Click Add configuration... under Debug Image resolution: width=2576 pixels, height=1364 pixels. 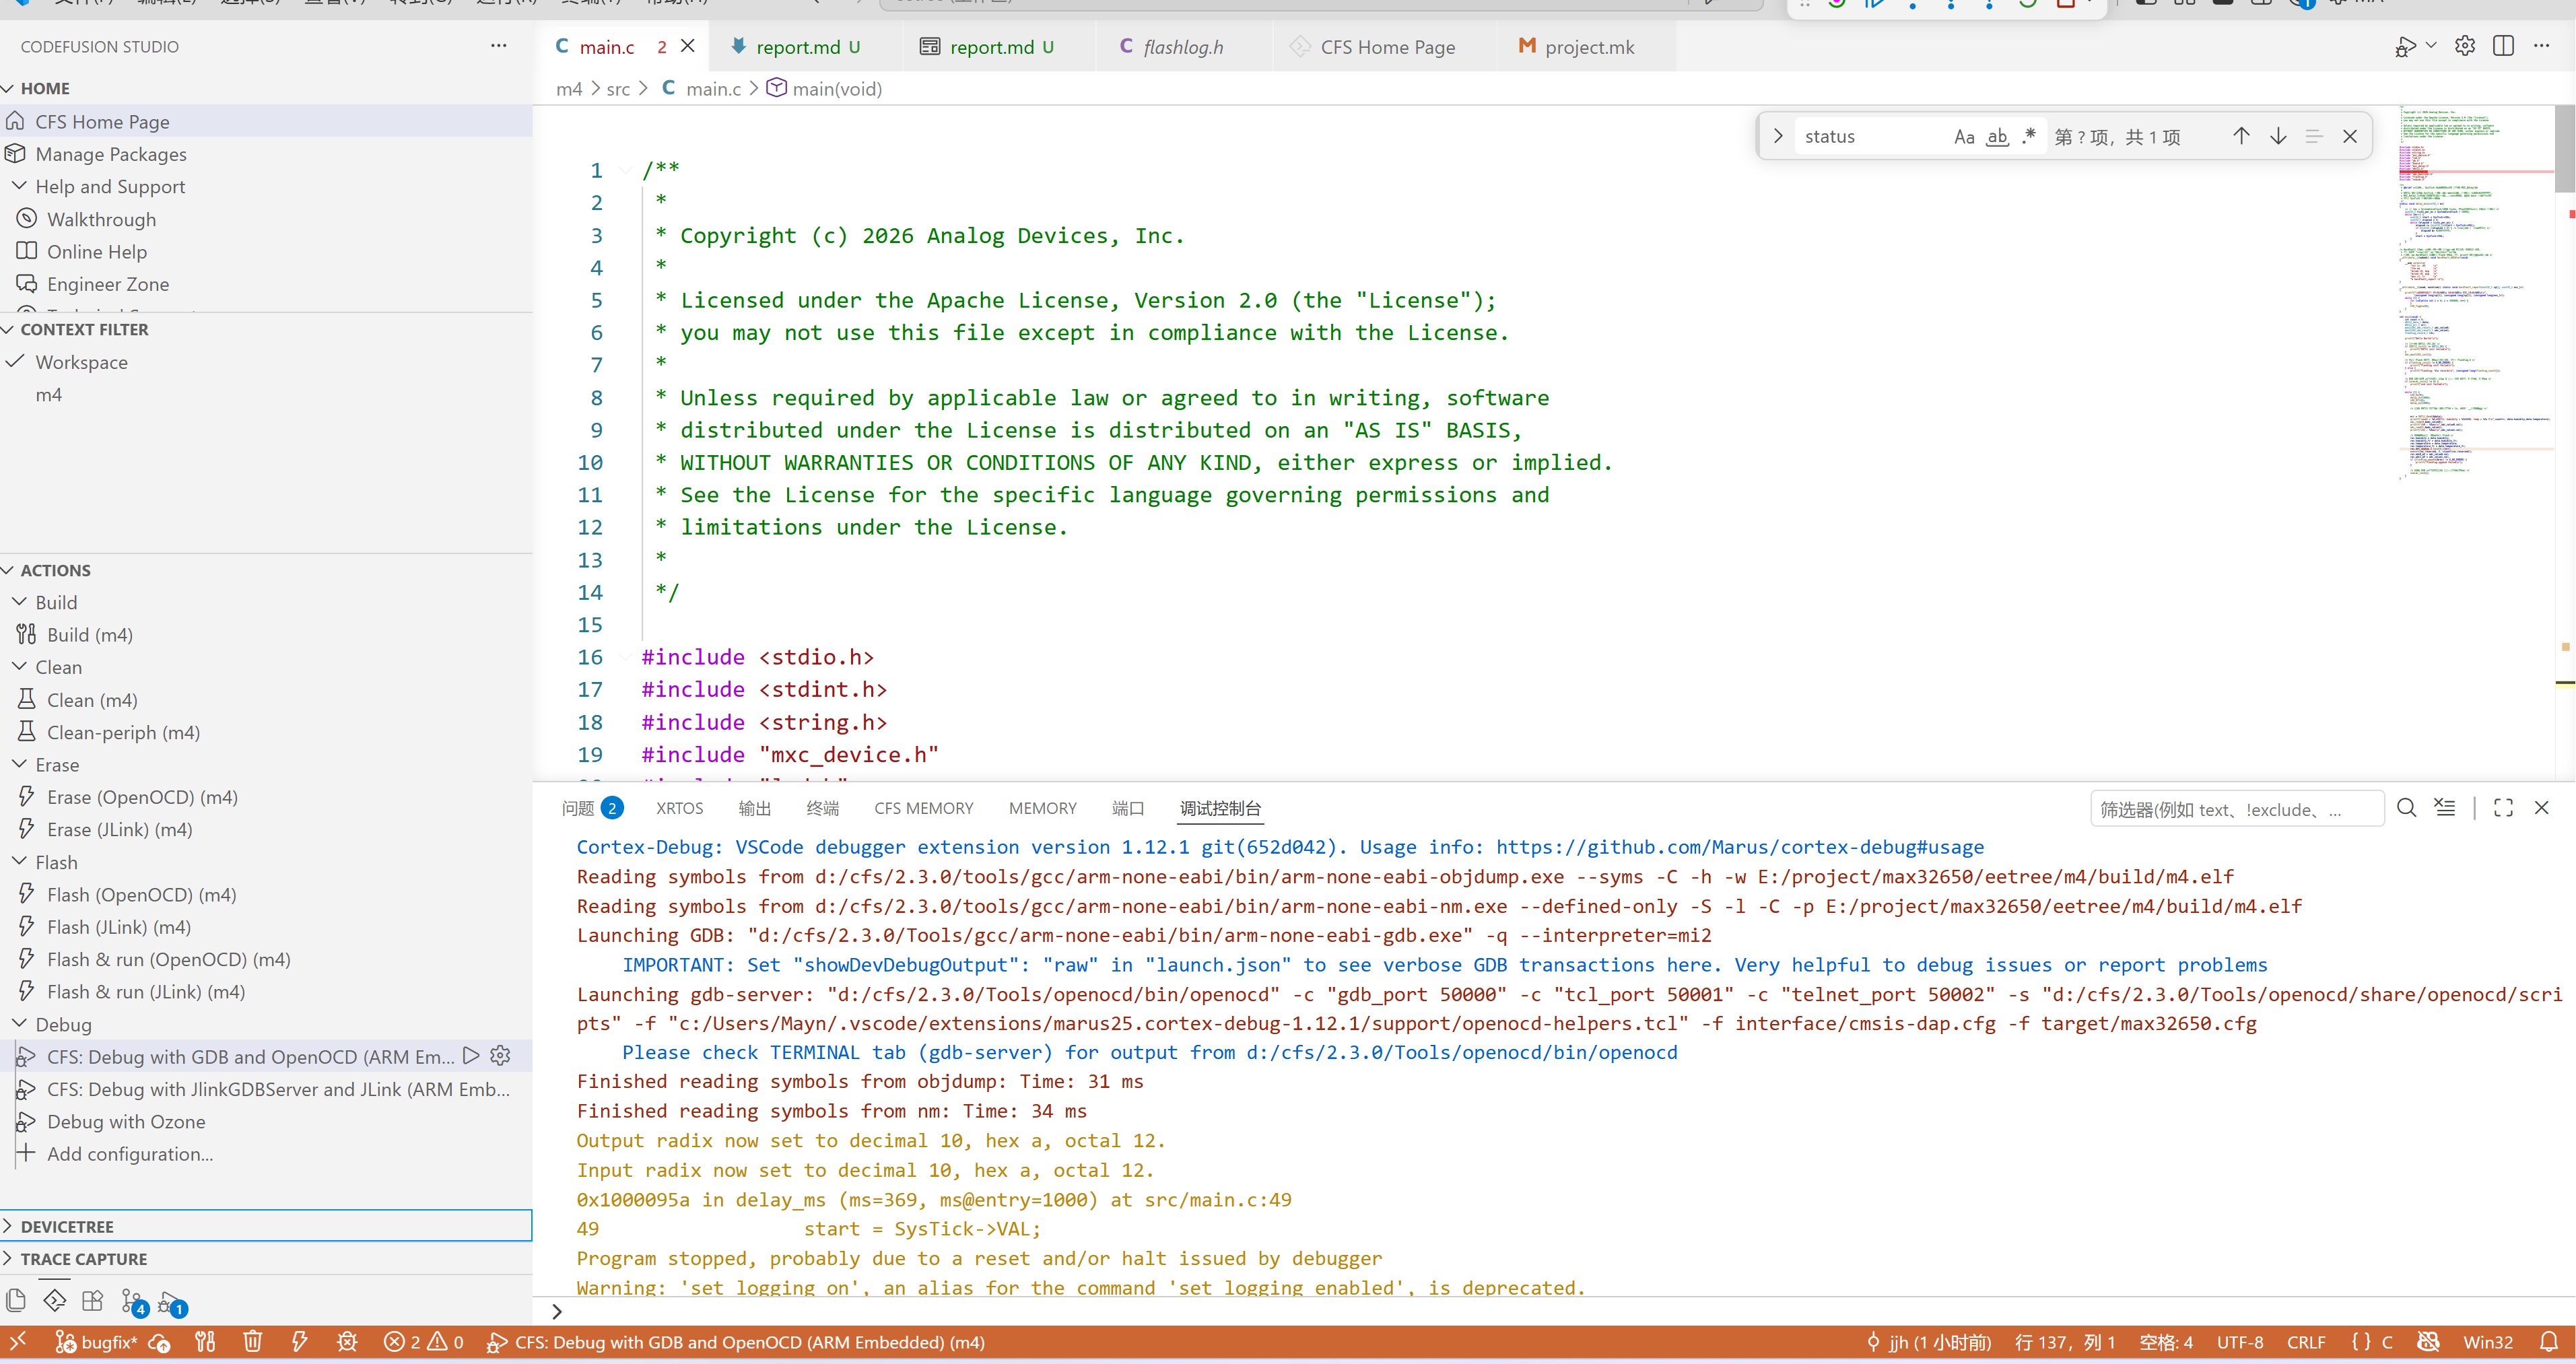(130, 1153)
